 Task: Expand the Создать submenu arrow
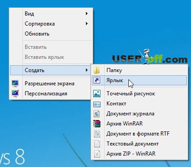(86, 70)
